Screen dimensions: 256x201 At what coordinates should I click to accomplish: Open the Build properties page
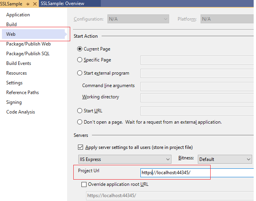tap(11, 24)
